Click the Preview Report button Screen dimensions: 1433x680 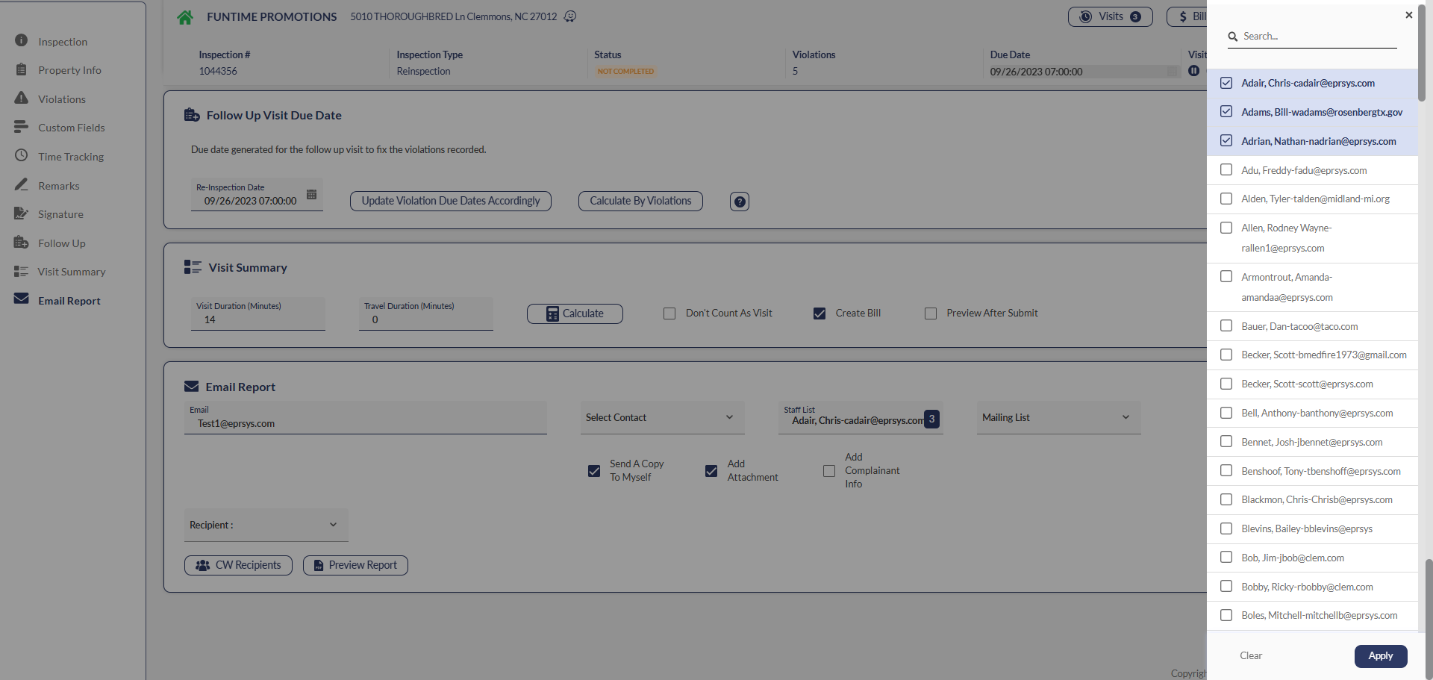click(355, 566)
